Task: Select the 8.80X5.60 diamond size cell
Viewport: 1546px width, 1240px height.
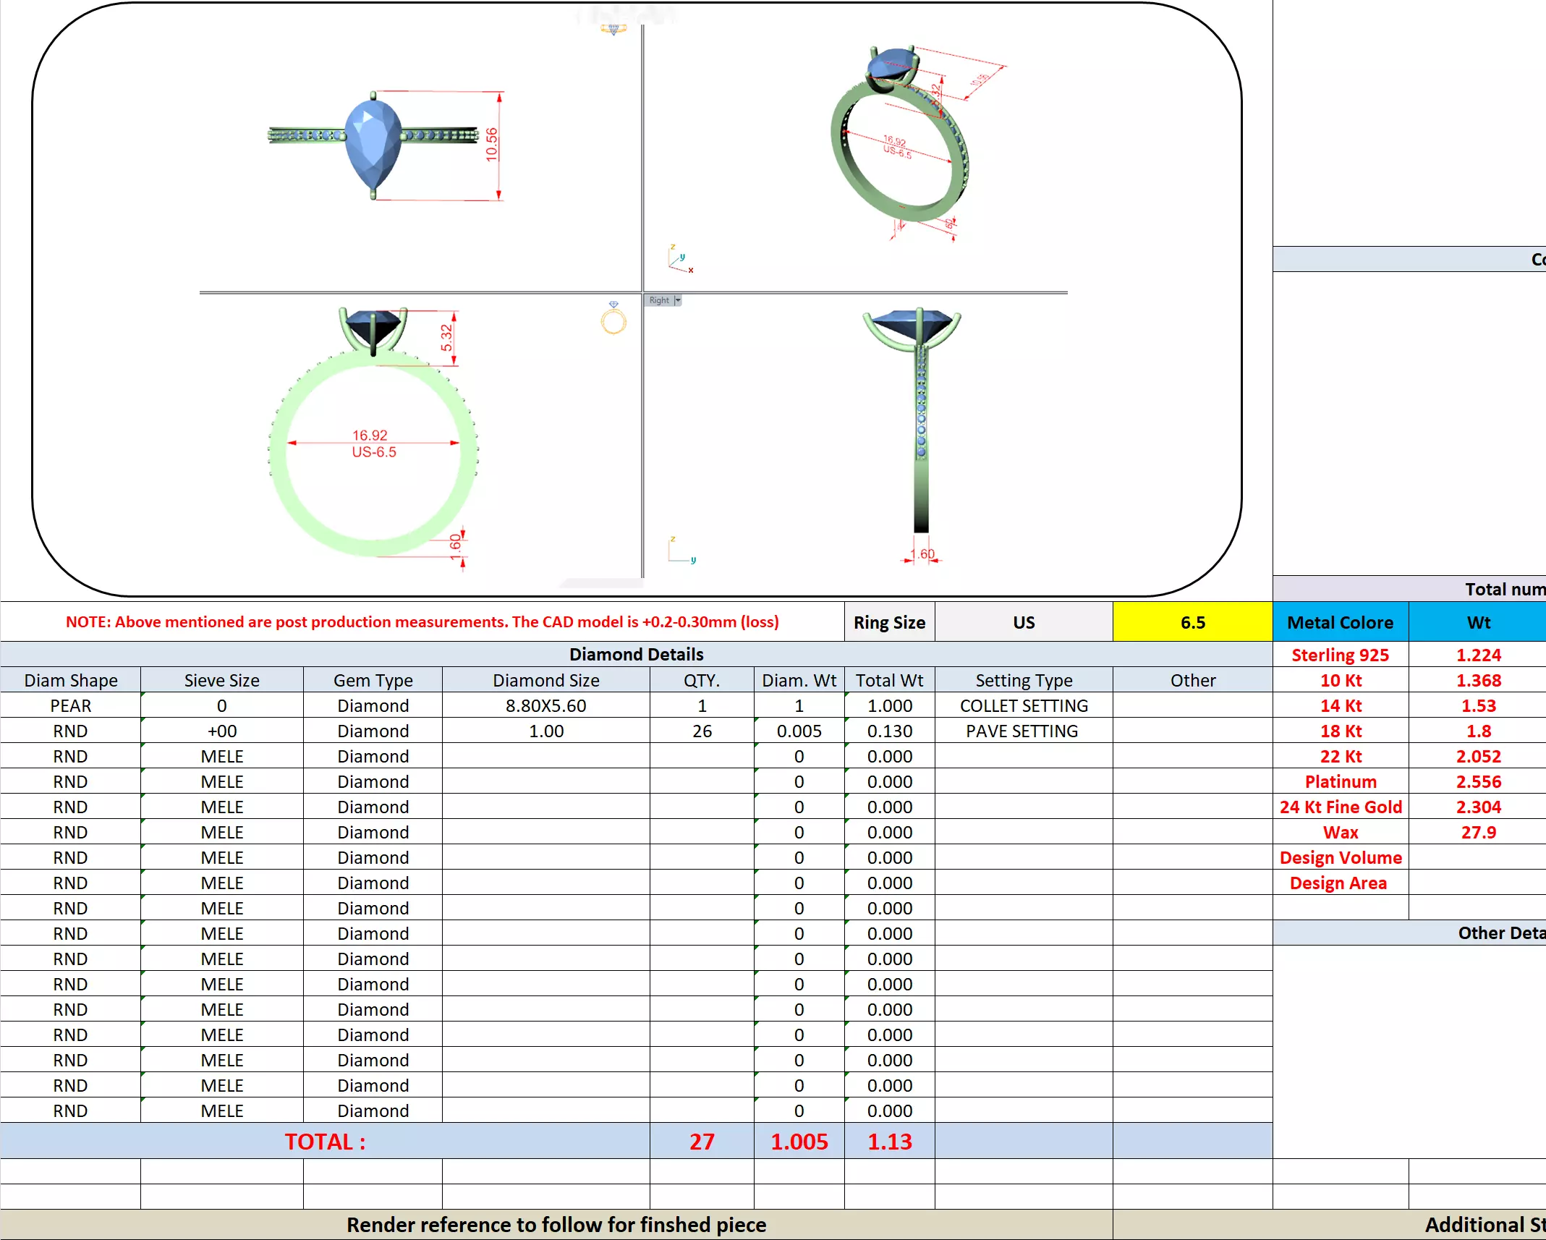Action: pyautogui.click(x=545, y=705)
